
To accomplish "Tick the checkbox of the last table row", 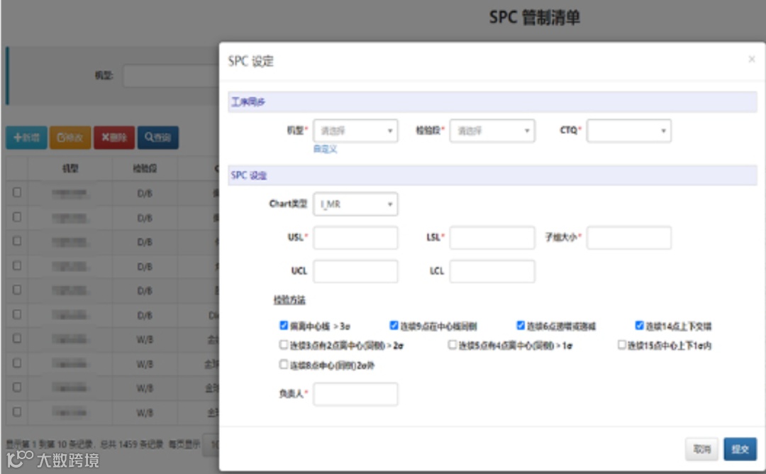I will [x=17, y=412].
